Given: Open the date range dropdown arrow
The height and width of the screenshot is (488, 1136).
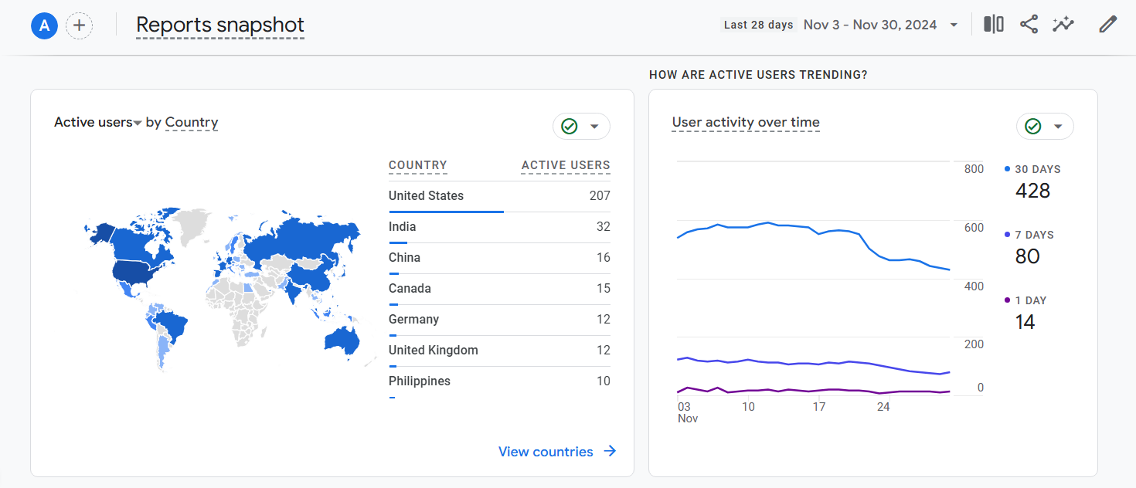Looking at the screenshot, I should (954, 25).
